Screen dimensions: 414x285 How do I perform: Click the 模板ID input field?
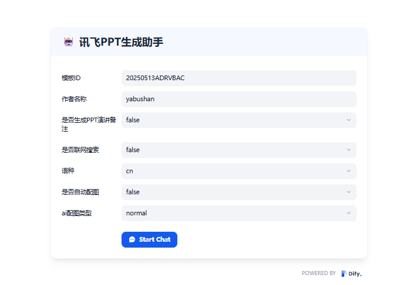(239, 78)
